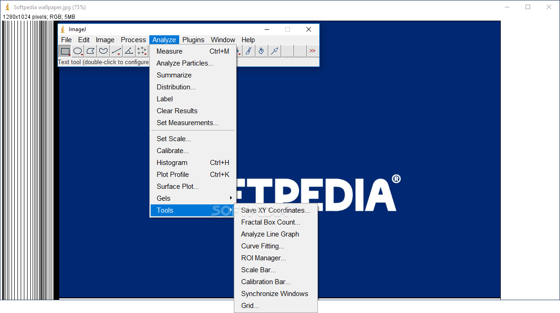Choose Plot Profile entry

(193, 175)
